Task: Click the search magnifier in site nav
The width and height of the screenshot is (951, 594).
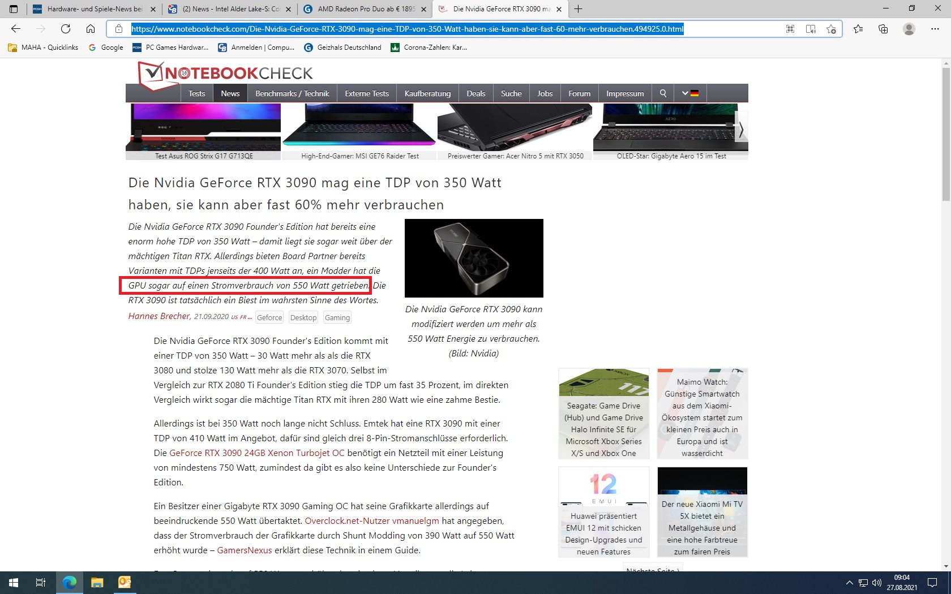Action: tap(663, 93)
